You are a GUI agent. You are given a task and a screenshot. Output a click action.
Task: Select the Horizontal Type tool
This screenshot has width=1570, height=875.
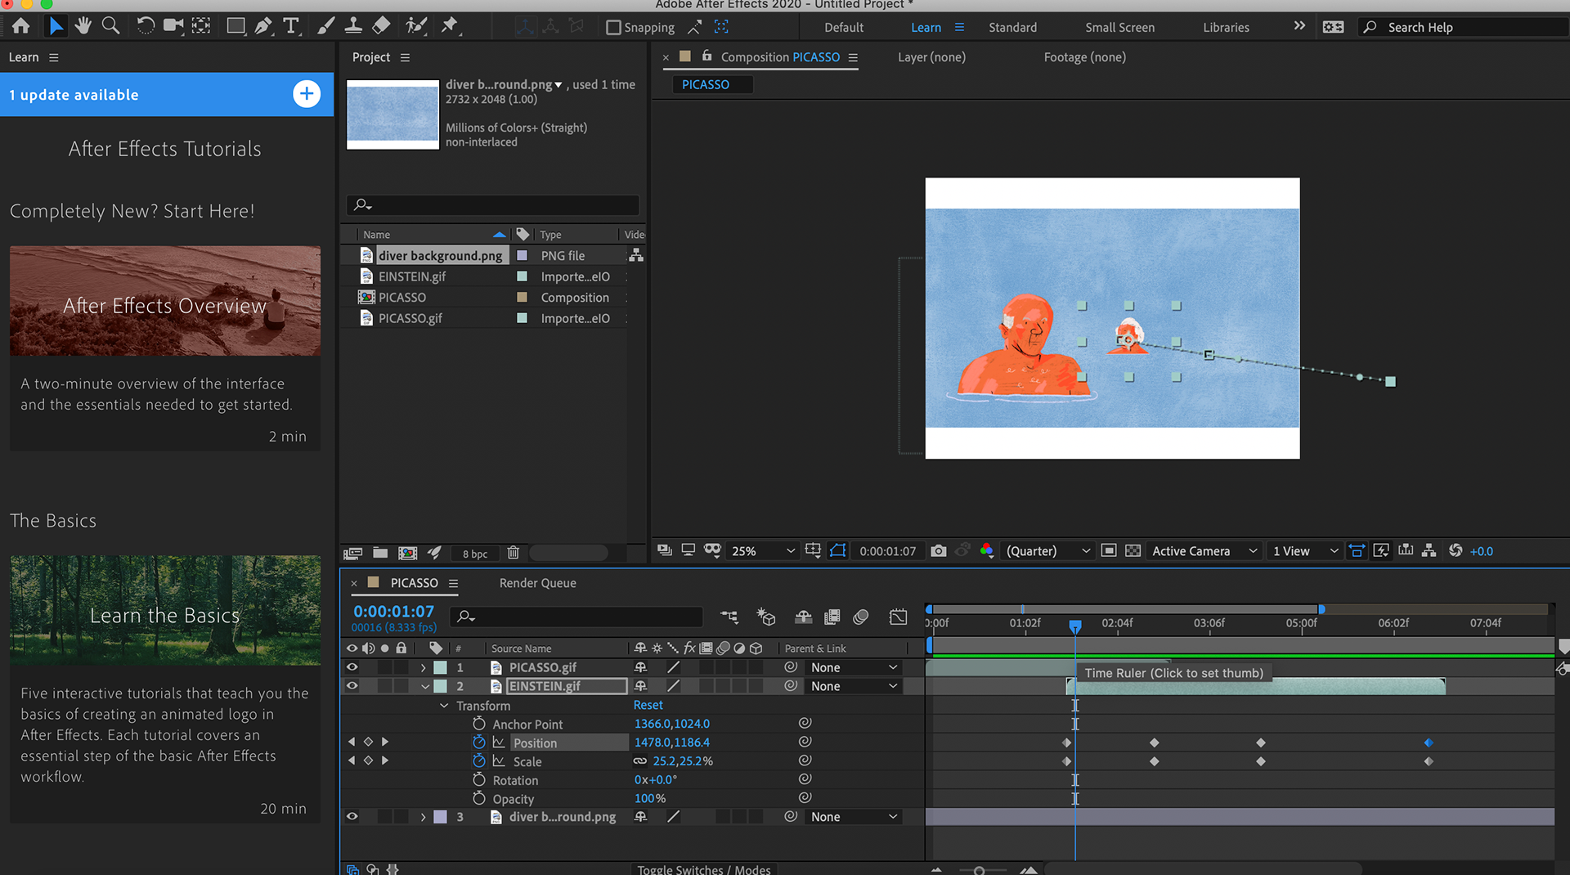coord(291,26)
